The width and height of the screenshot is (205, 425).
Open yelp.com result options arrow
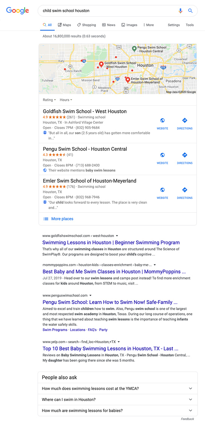119,342
